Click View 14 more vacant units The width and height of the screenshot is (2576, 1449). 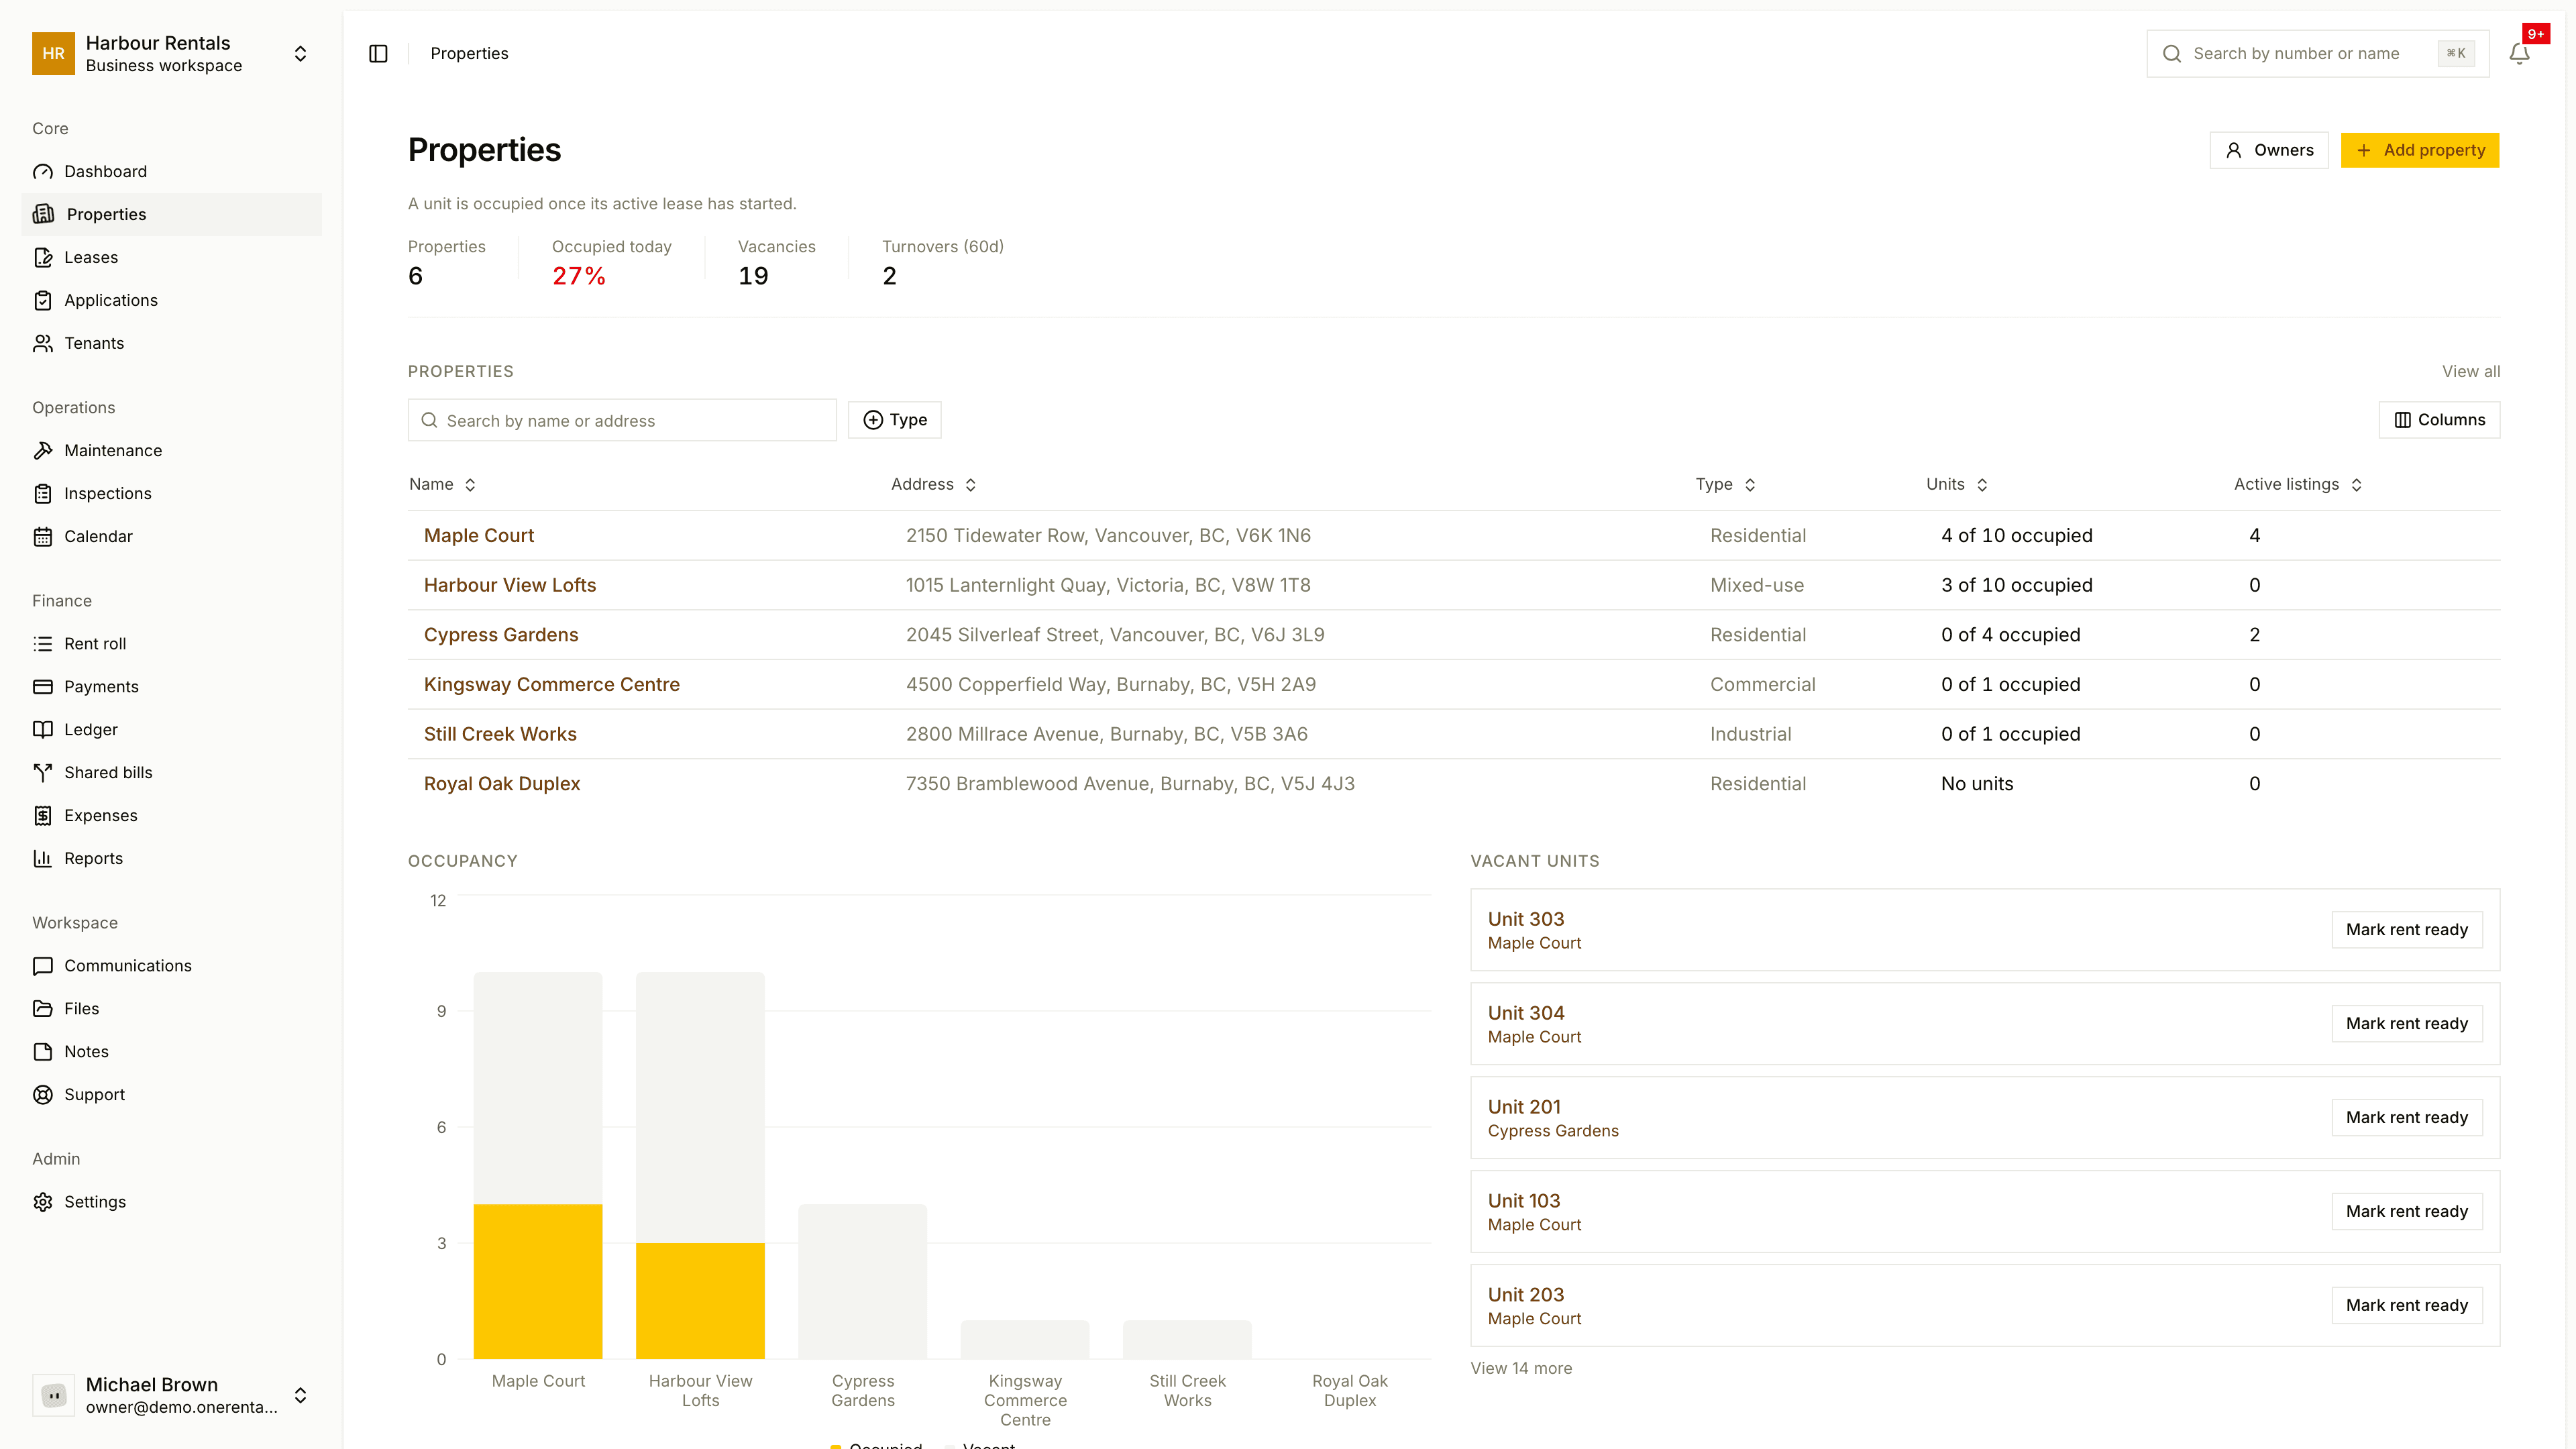coord(1521,1368)
